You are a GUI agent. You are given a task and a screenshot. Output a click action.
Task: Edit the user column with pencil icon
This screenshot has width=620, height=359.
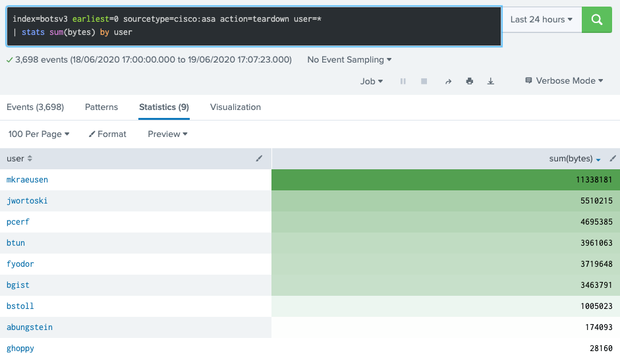[x=259, y=159]
